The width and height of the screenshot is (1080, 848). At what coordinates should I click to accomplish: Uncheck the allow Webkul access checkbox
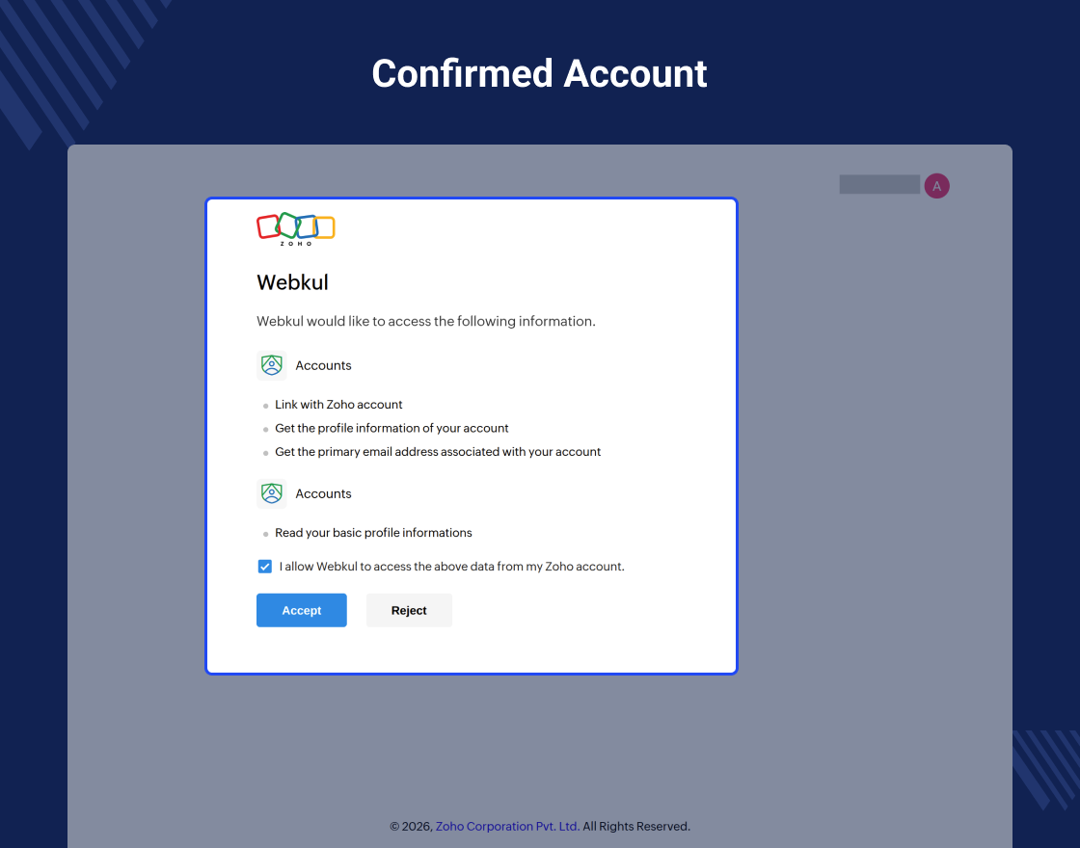point(264,567)
